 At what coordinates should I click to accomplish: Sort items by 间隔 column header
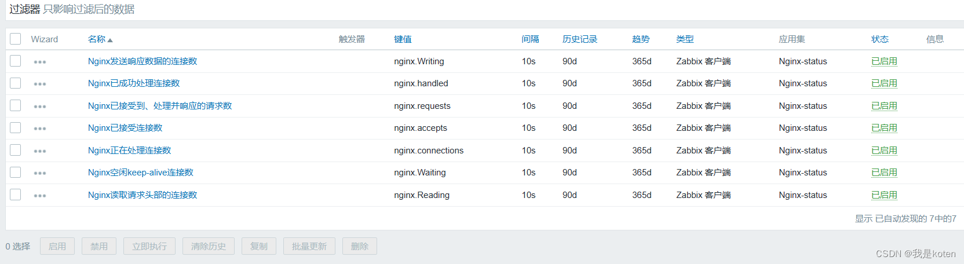pyautogui.click(x=530, y=39)
